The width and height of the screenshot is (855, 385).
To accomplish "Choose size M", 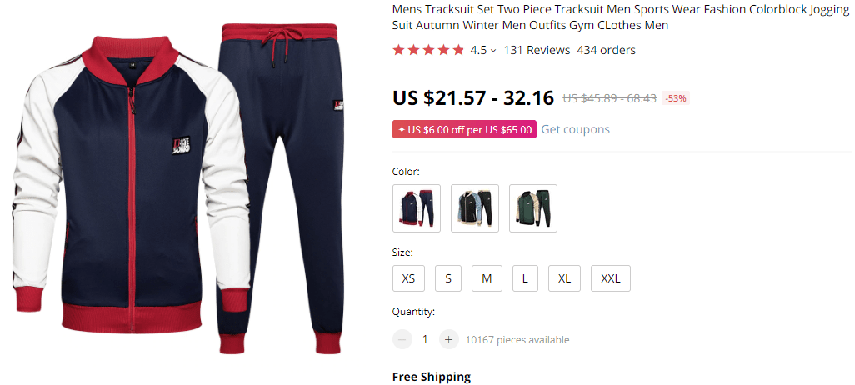I will pyautogui.click(x=487, y=278).
